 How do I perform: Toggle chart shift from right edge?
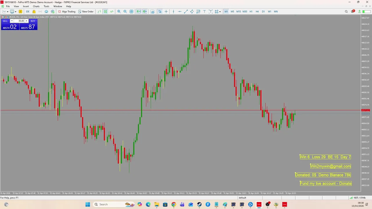(145, 12)
